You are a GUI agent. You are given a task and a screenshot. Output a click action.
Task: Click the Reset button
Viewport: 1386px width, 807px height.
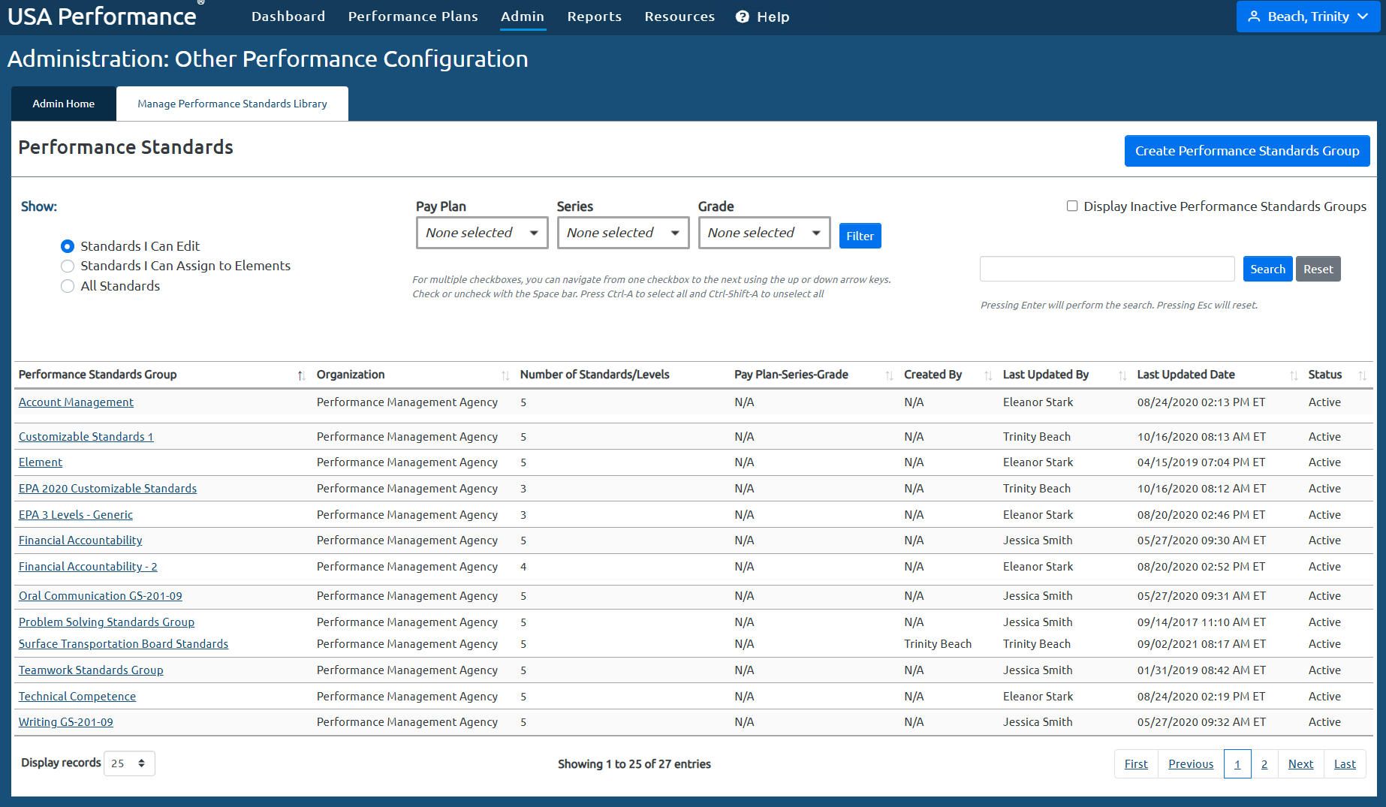1318,269
